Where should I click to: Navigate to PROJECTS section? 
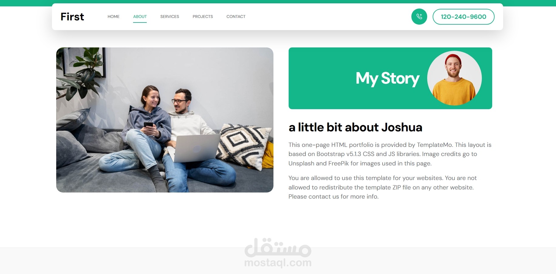click(203, 17)
